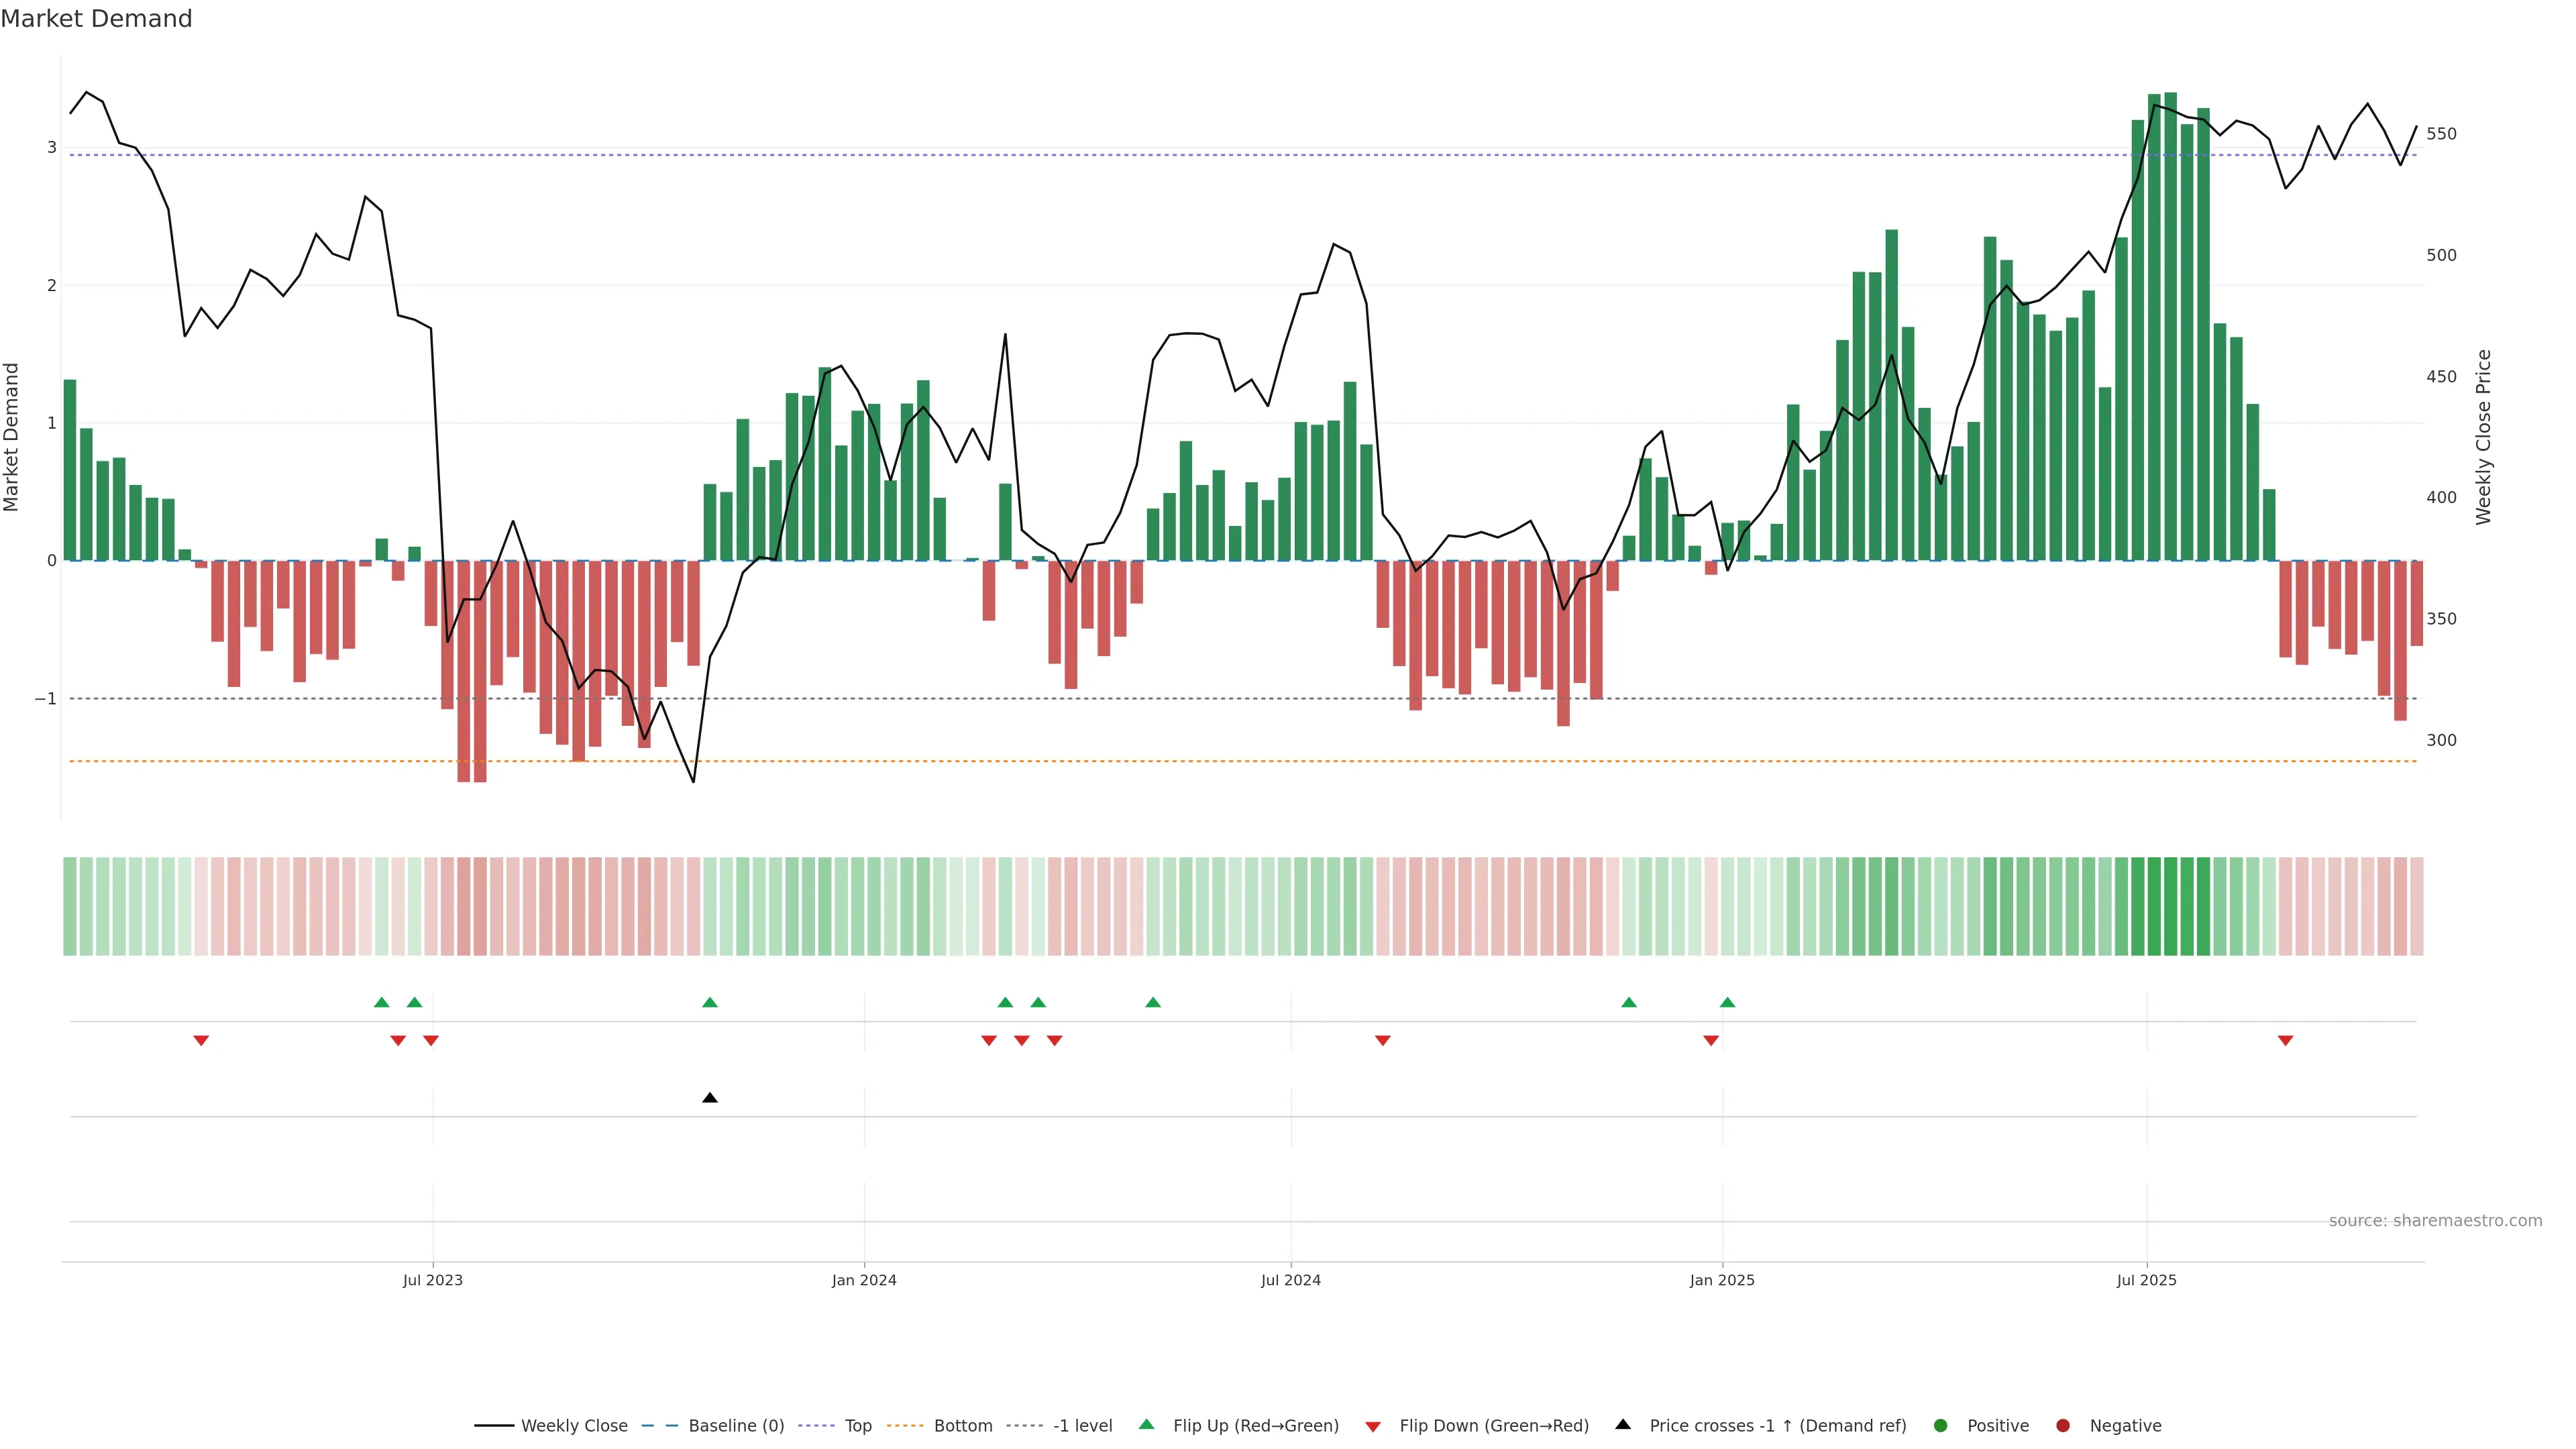Toggle the Top dotted line legend entry
Viewport: 2576px width, 1449px height.
coord(857,1426)
